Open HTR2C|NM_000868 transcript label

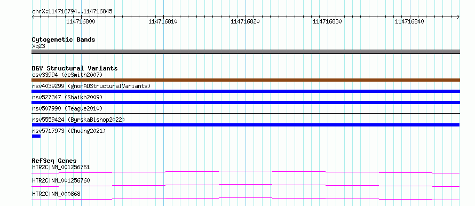(56, 194)
